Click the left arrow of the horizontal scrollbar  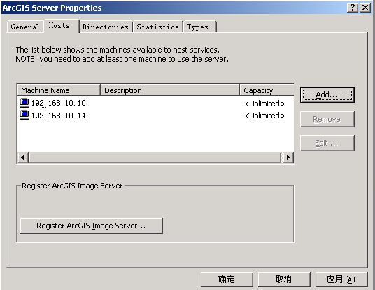tap(23, 158)
